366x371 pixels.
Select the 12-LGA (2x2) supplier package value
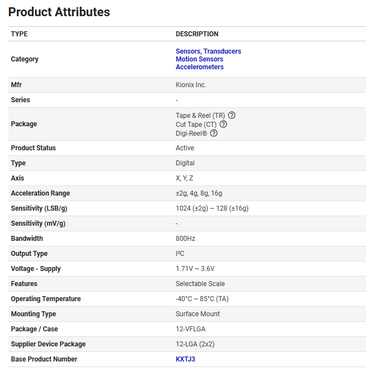coord(196,344)
